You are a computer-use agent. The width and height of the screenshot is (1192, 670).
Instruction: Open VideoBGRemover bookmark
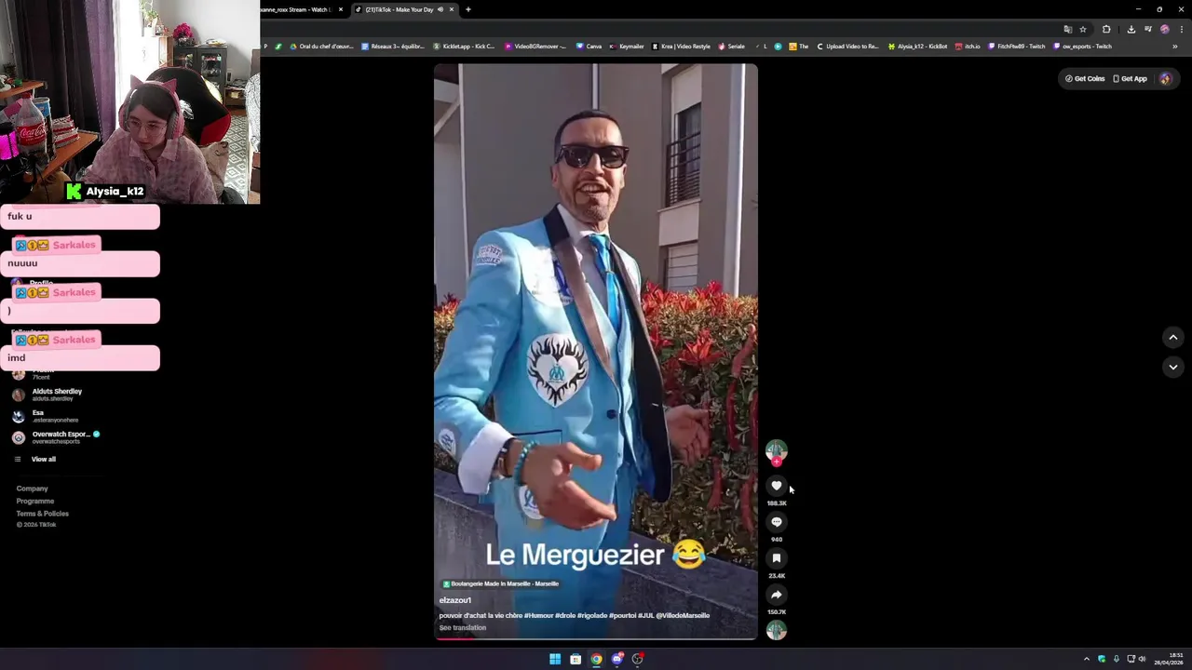(x=535, y=47)
